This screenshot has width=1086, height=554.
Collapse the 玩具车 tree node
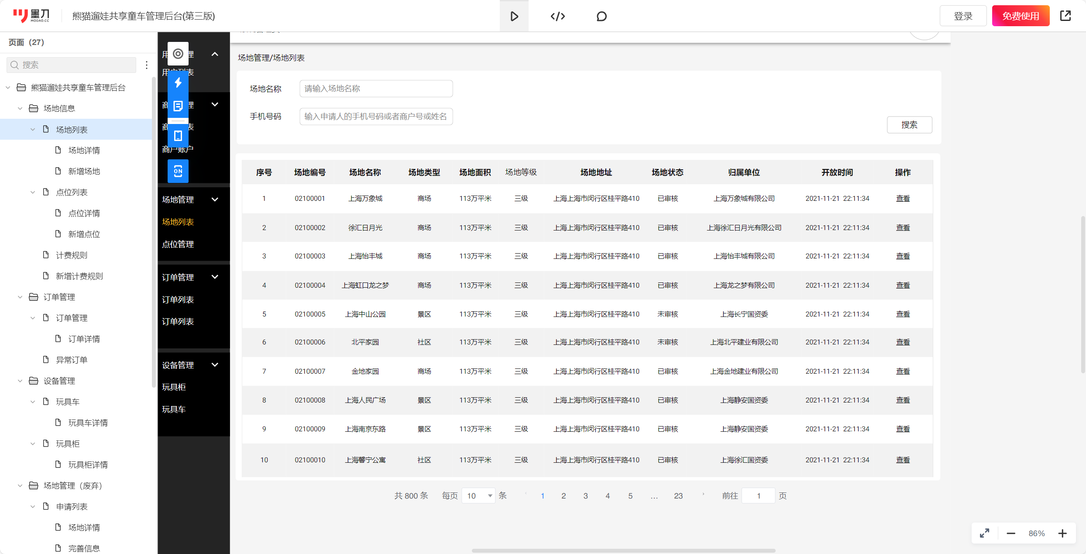[x=33, y=402]
